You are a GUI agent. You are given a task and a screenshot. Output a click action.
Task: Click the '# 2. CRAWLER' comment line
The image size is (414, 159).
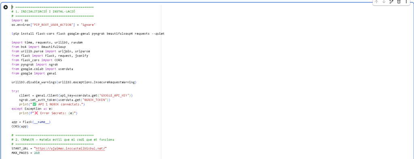coord(63,140)
